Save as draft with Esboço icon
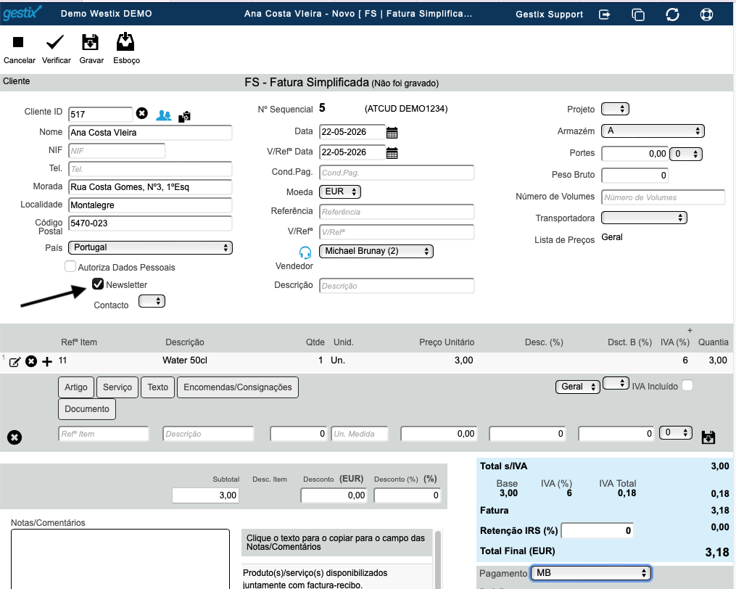The image size is (736, 589). pos(125,42)
